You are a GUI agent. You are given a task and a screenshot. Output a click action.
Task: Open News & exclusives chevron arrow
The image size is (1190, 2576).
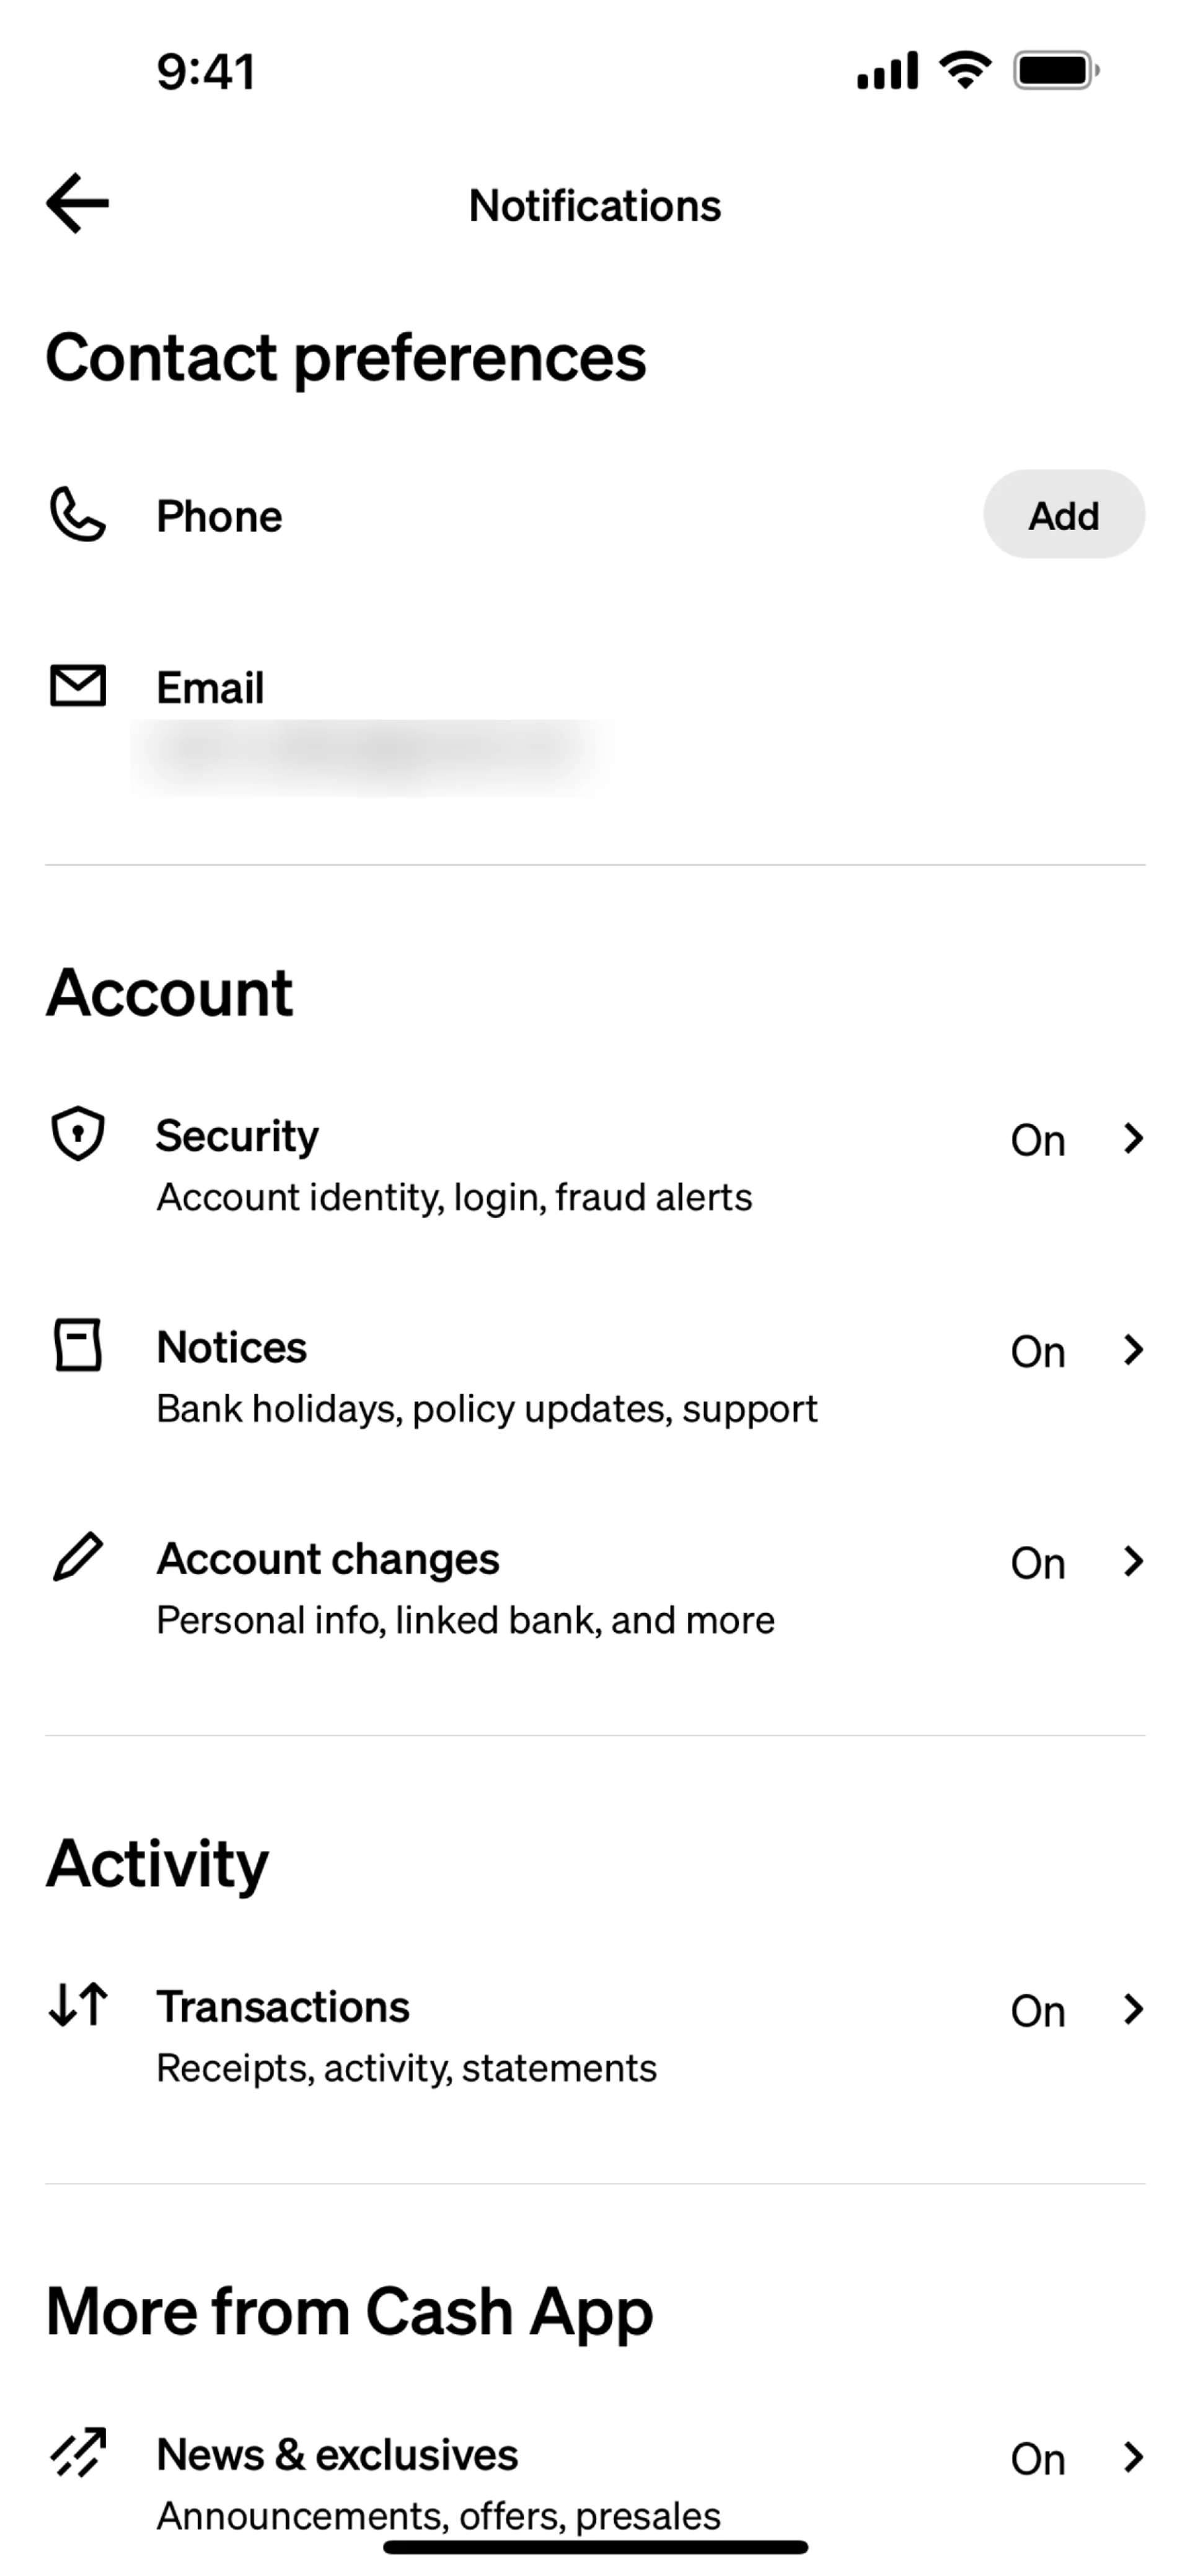tap(1133, 2457)
